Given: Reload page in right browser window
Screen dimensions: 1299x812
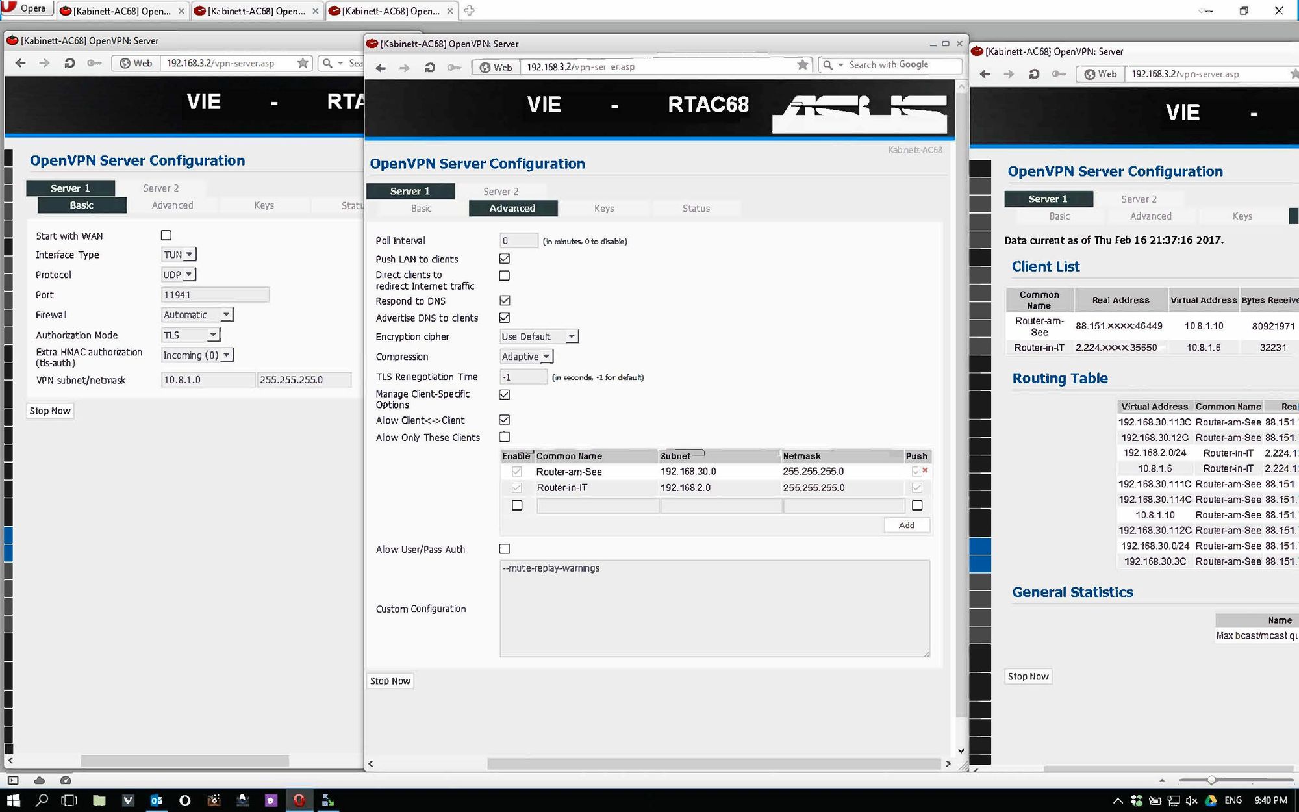Looking at the screenshot, I should (x=1034, y=74).
